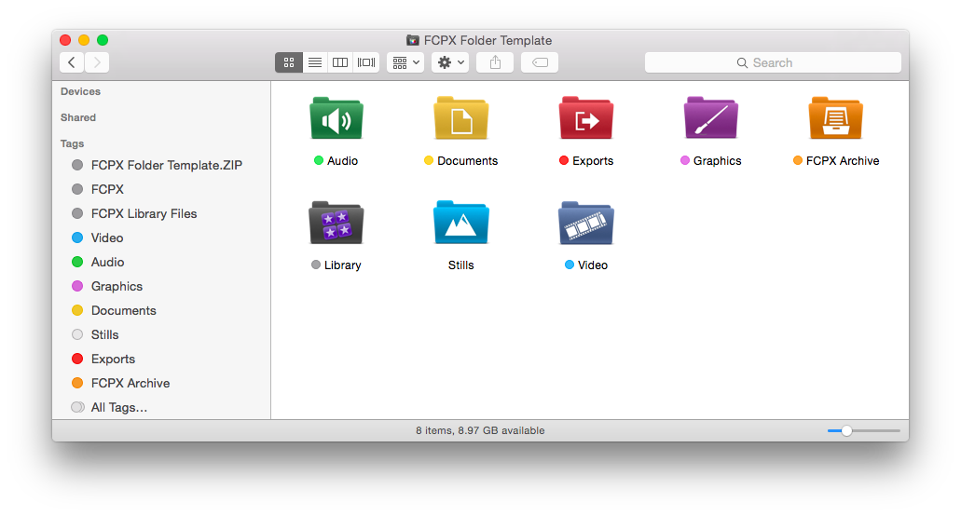This screenshot has height=516, width=961.
Task: Switch to Cover Flow view
Action: coord(366,62)
